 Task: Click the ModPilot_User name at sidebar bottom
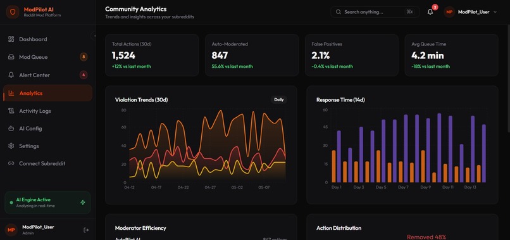click(x=38, y=227)
